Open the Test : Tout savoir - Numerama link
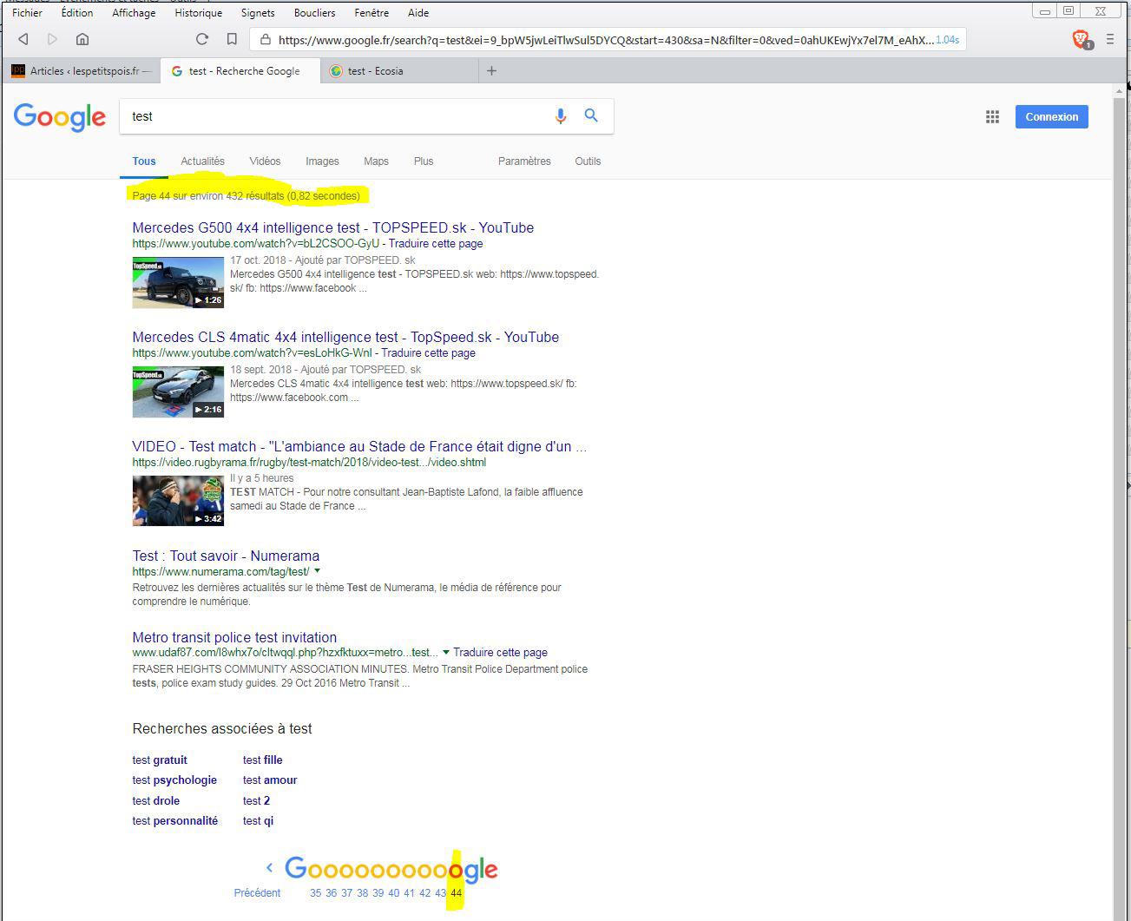This screenshot has height=921, width=1131. pyautogui.click(x=226, y=556)
